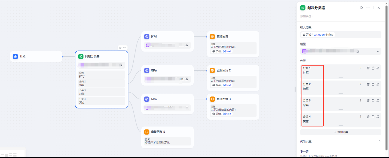This screenshot has width=389, height=158.
Task: Delete 分类 4 using its trash icon
Action: point(368,117)
